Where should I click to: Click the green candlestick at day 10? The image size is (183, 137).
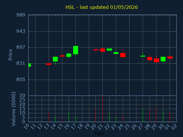tap(30, 65)
